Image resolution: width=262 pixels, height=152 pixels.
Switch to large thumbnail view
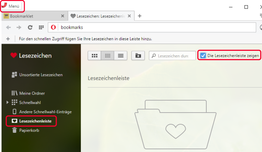[95, 56]
